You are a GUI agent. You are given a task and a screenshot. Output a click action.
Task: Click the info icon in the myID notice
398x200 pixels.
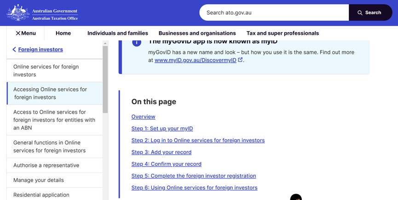[137, 43]
